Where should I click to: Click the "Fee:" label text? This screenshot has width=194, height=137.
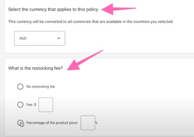(30, 105)
